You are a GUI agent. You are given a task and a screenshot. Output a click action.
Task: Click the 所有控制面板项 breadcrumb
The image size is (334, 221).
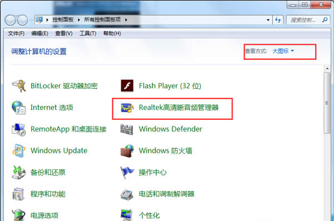tap(102, 20)
